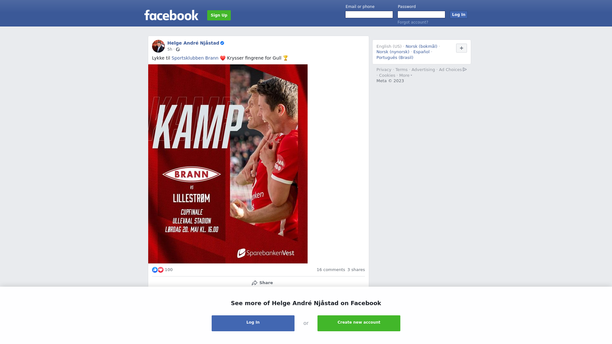Screen dimensions: 612x344
Task: Share the post with Share button
Action: tap(262, 283)
